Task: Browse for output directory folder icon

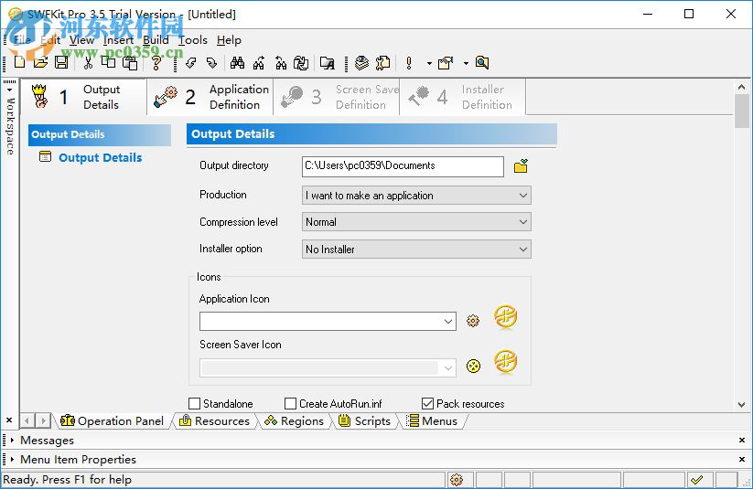Action: coord(521,166)
